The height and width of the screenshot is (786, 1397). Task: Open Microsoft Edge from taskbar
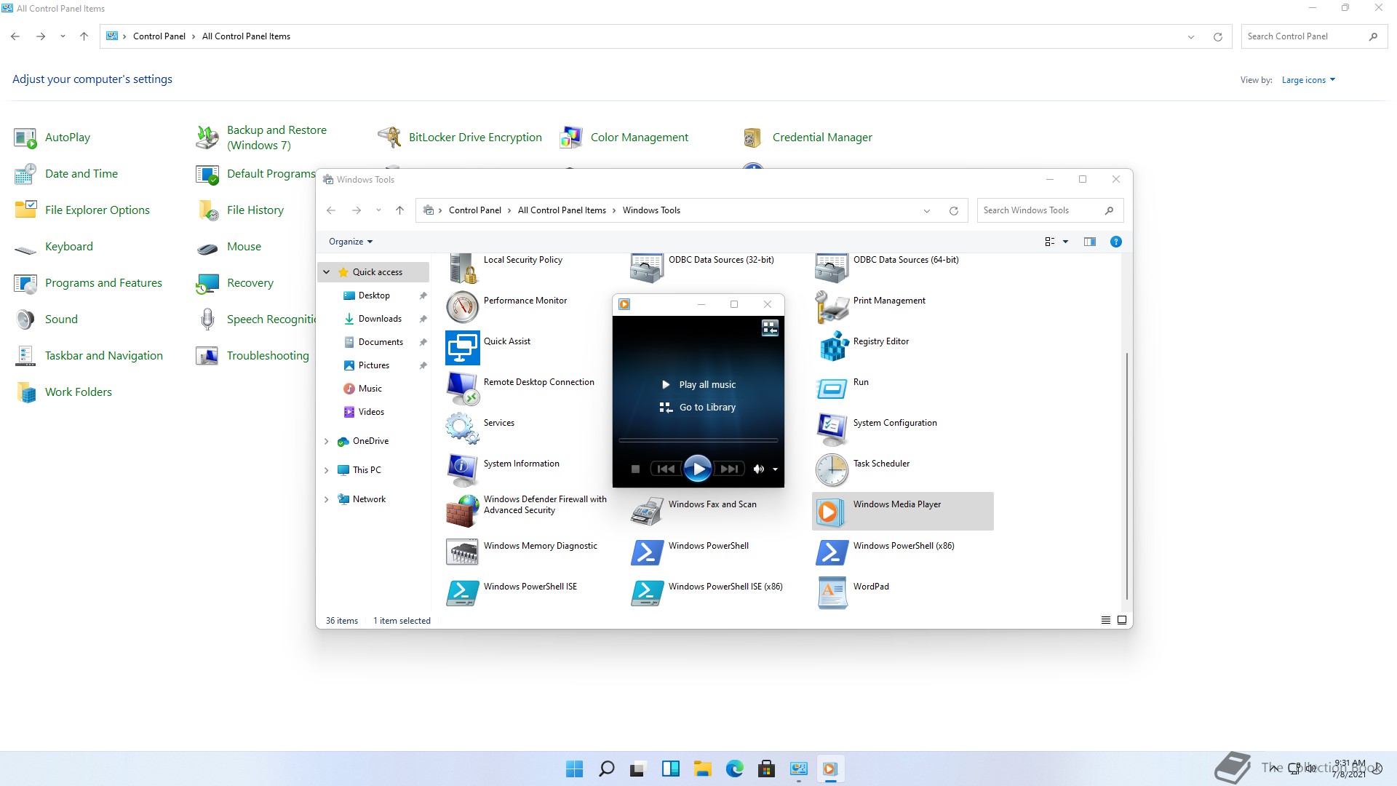coord(734,769)
